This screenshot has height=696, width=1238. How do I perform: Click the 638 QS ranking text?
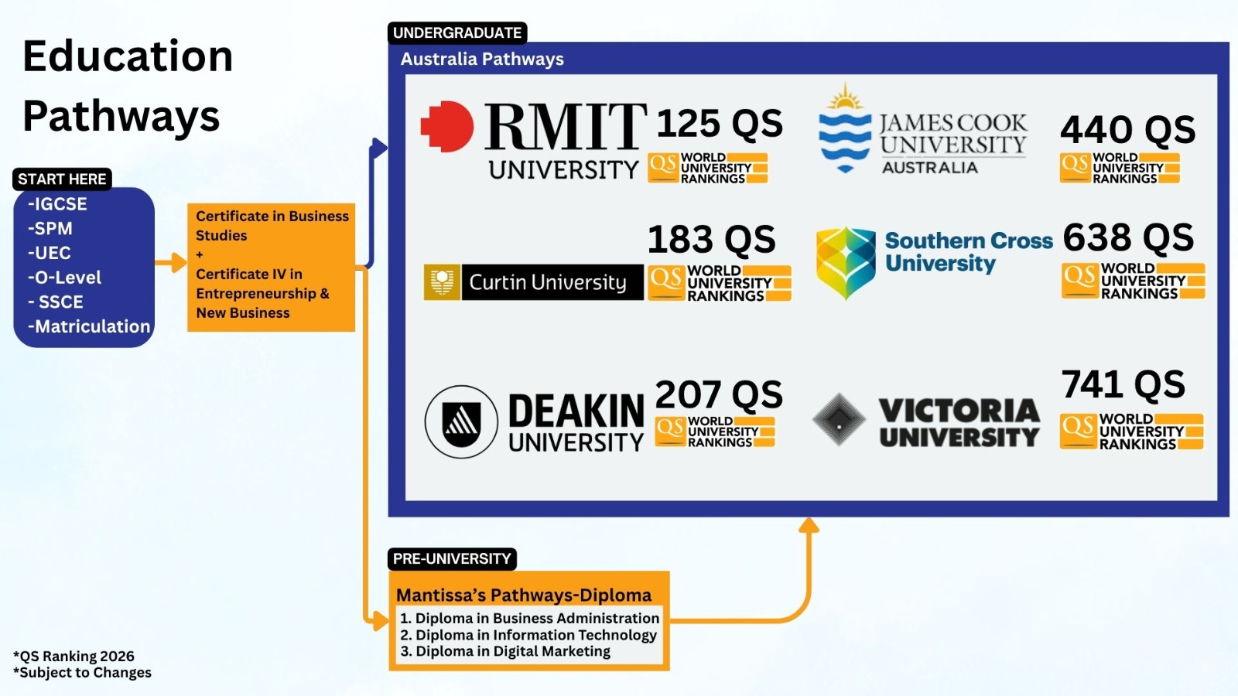click(1129, 237)
